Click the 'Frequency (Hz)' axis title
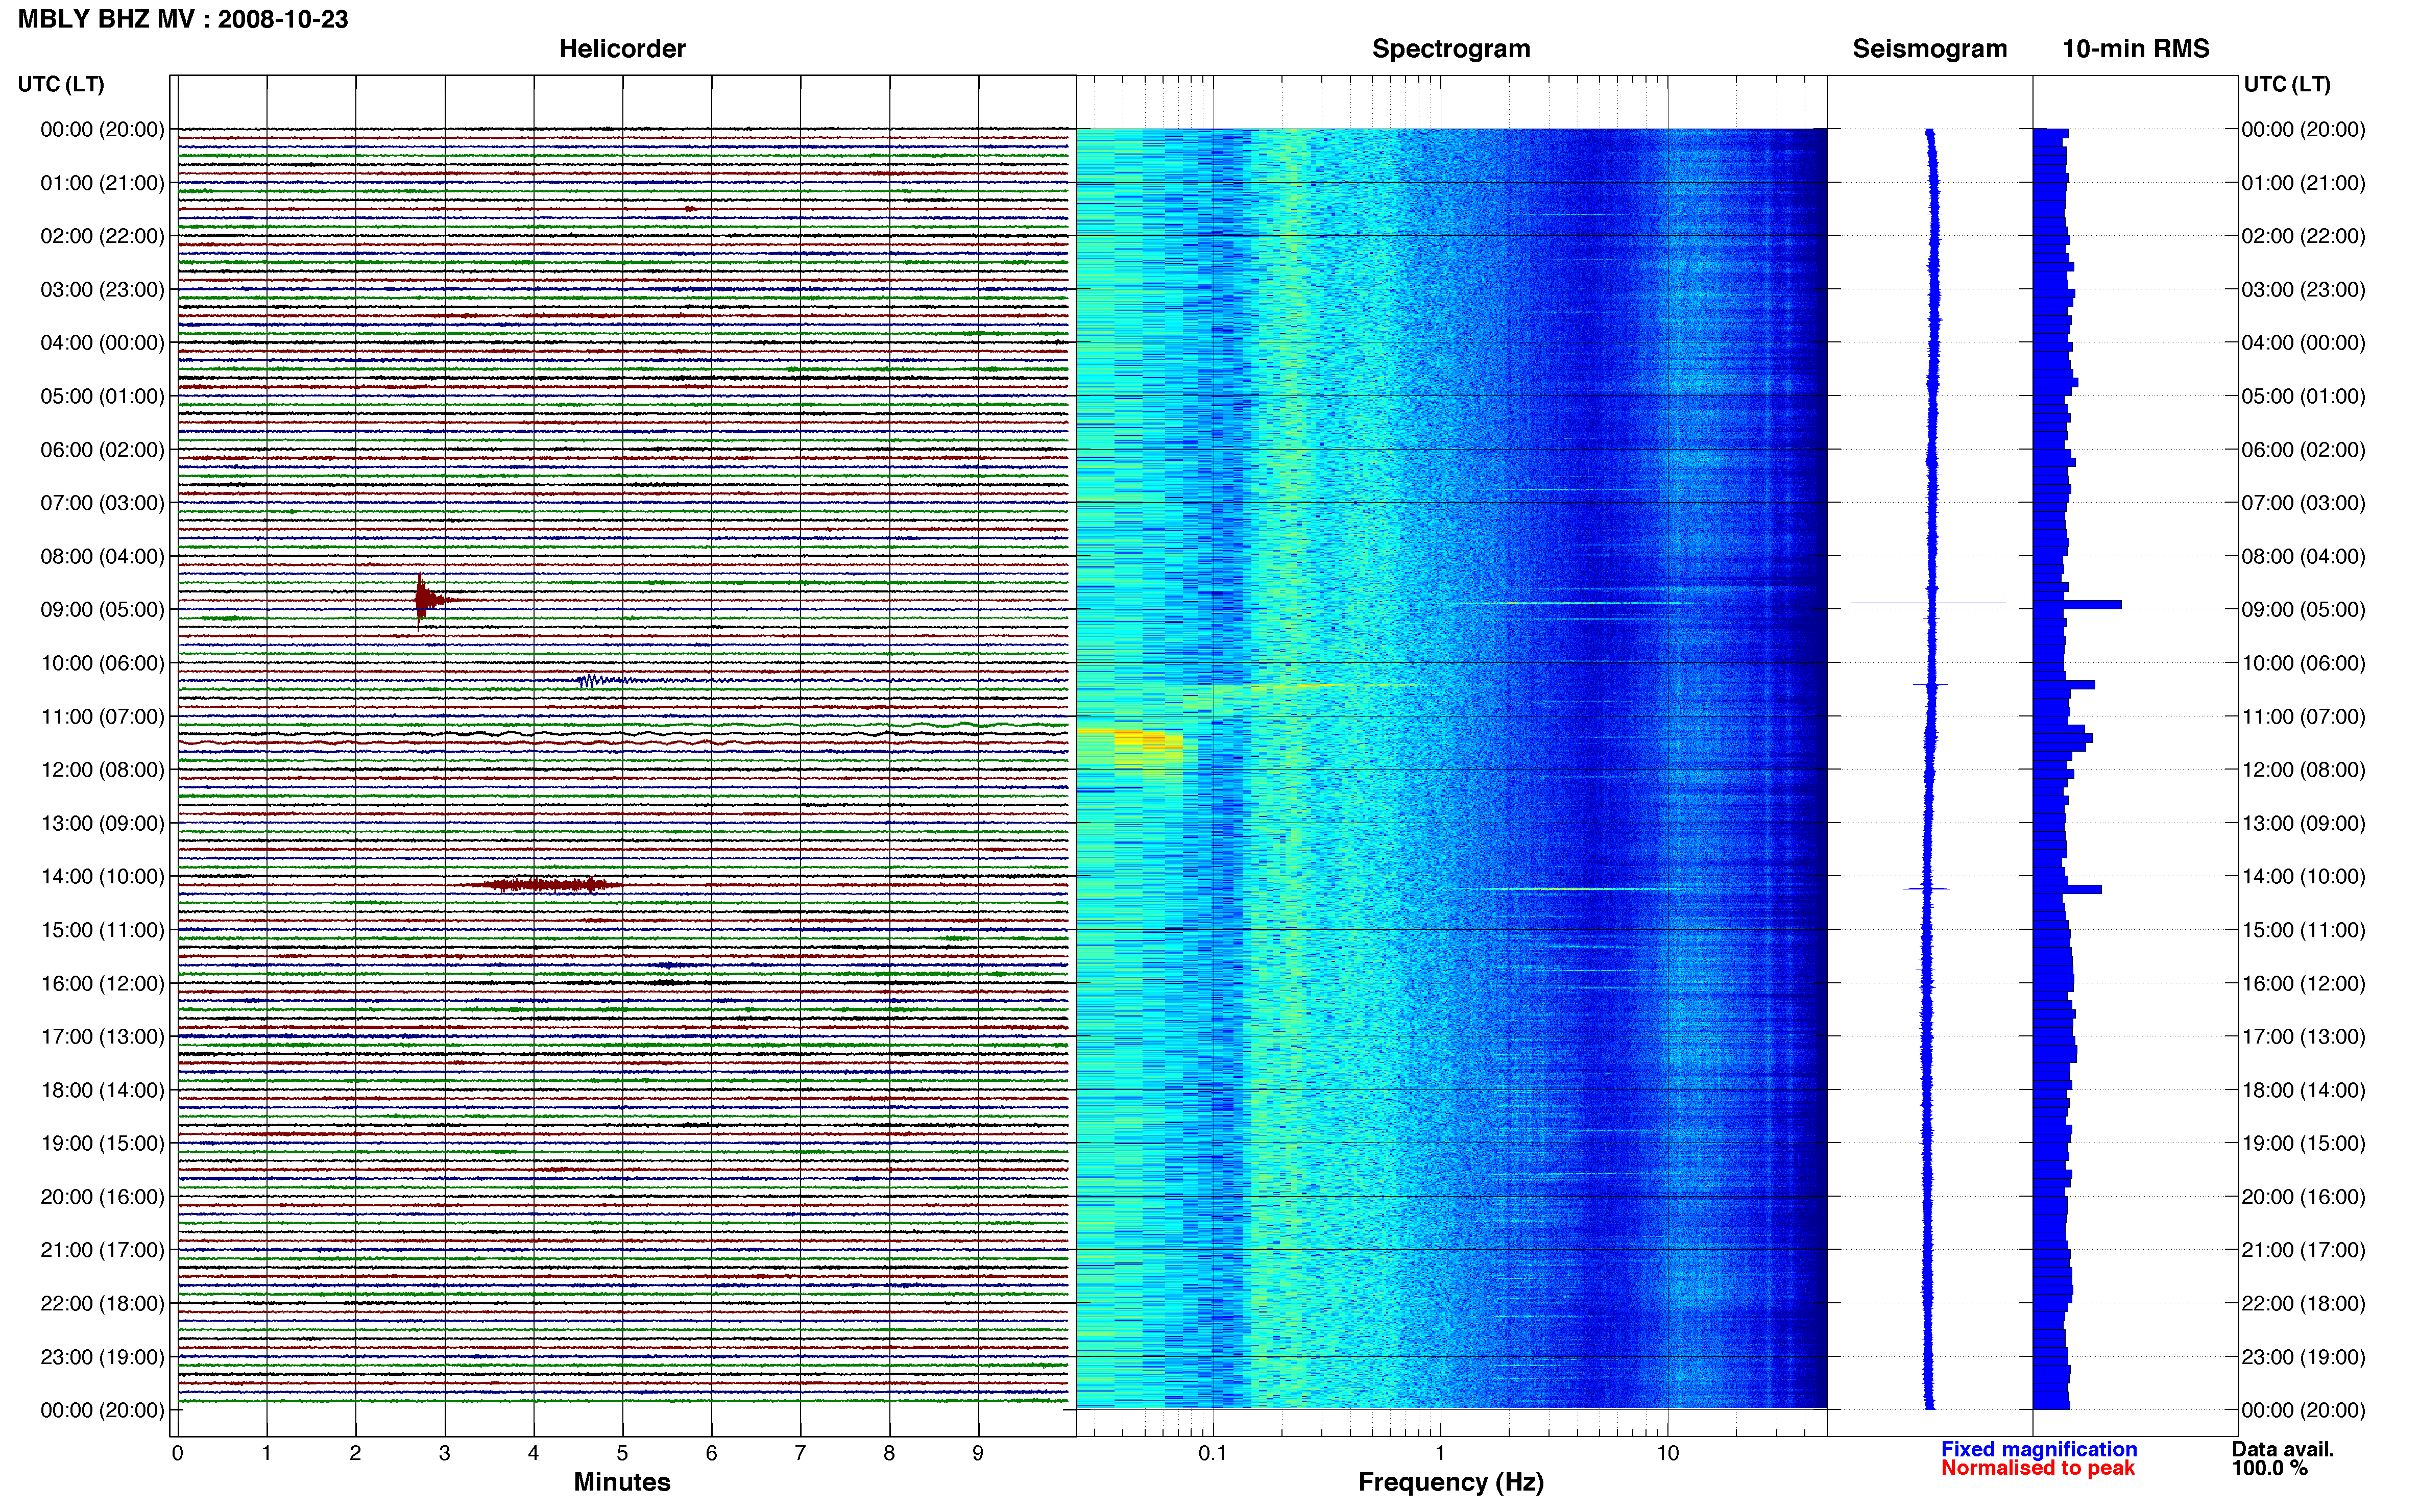 [x=1450, y=1482]
